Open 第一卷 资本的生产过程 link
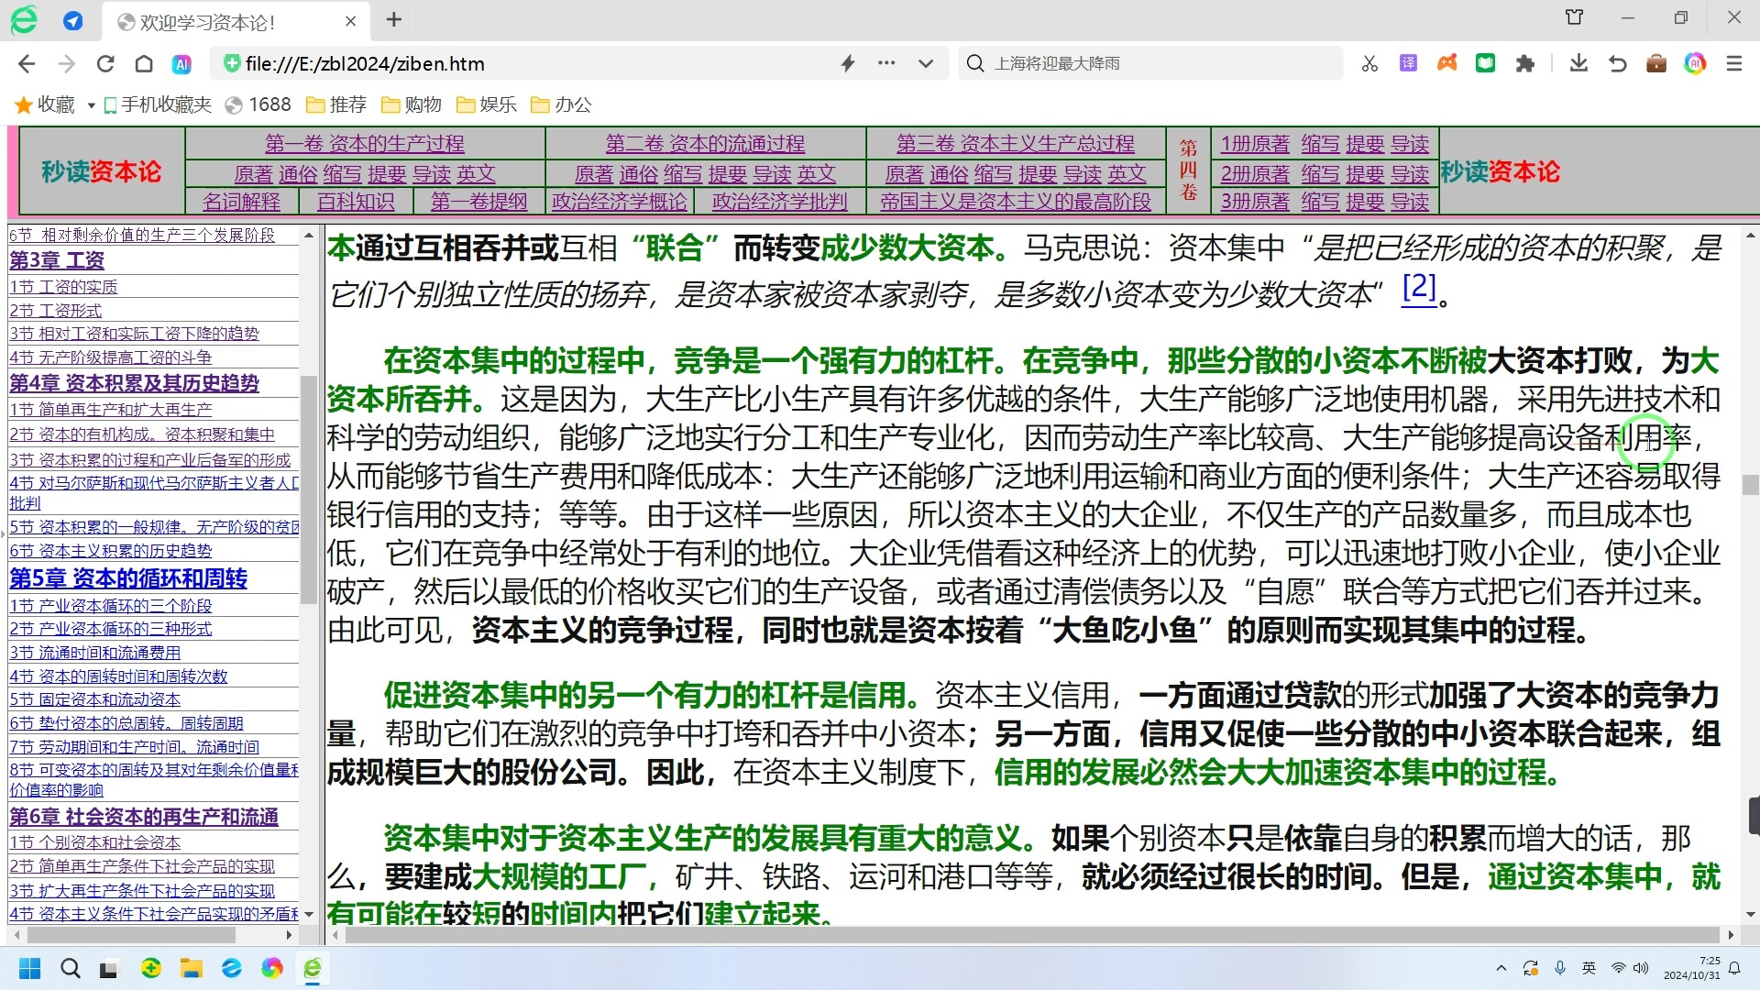The height and width of the screenshot is (990, 1760). pos(365,144)
